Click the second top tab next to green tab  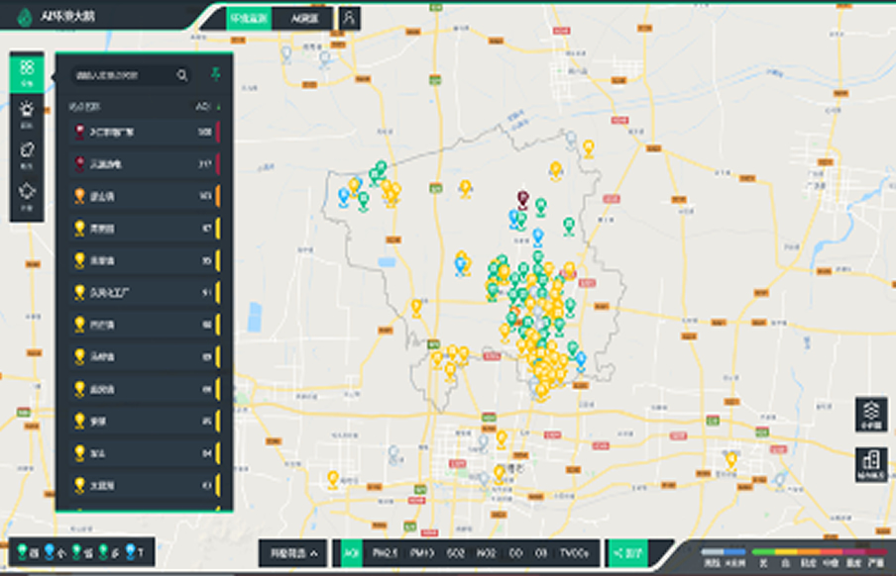pyautogui.click(x=303, y=18)
